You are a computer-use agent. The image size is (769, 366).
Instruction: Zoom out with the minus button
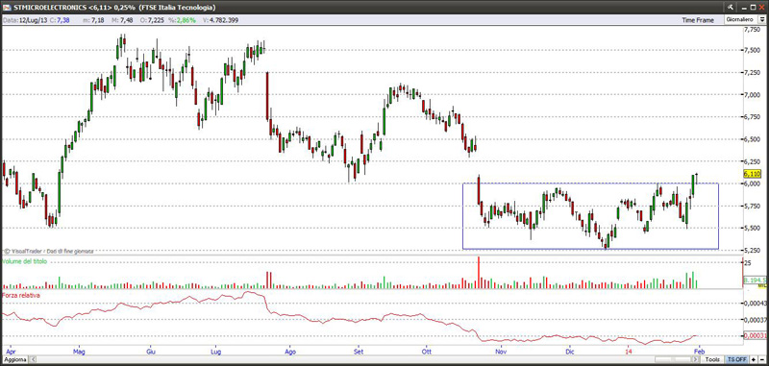pos(761,359)
